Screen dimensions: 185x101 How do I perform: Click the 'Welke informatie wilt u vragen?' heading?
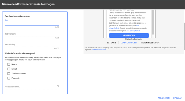click(20, 54)
